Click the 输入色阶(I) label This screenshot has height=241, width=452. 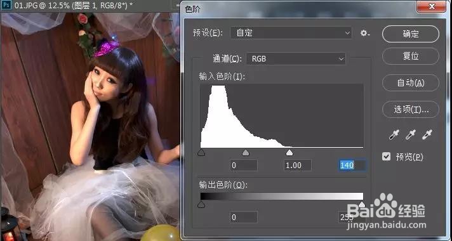click(x=222, y=77)
